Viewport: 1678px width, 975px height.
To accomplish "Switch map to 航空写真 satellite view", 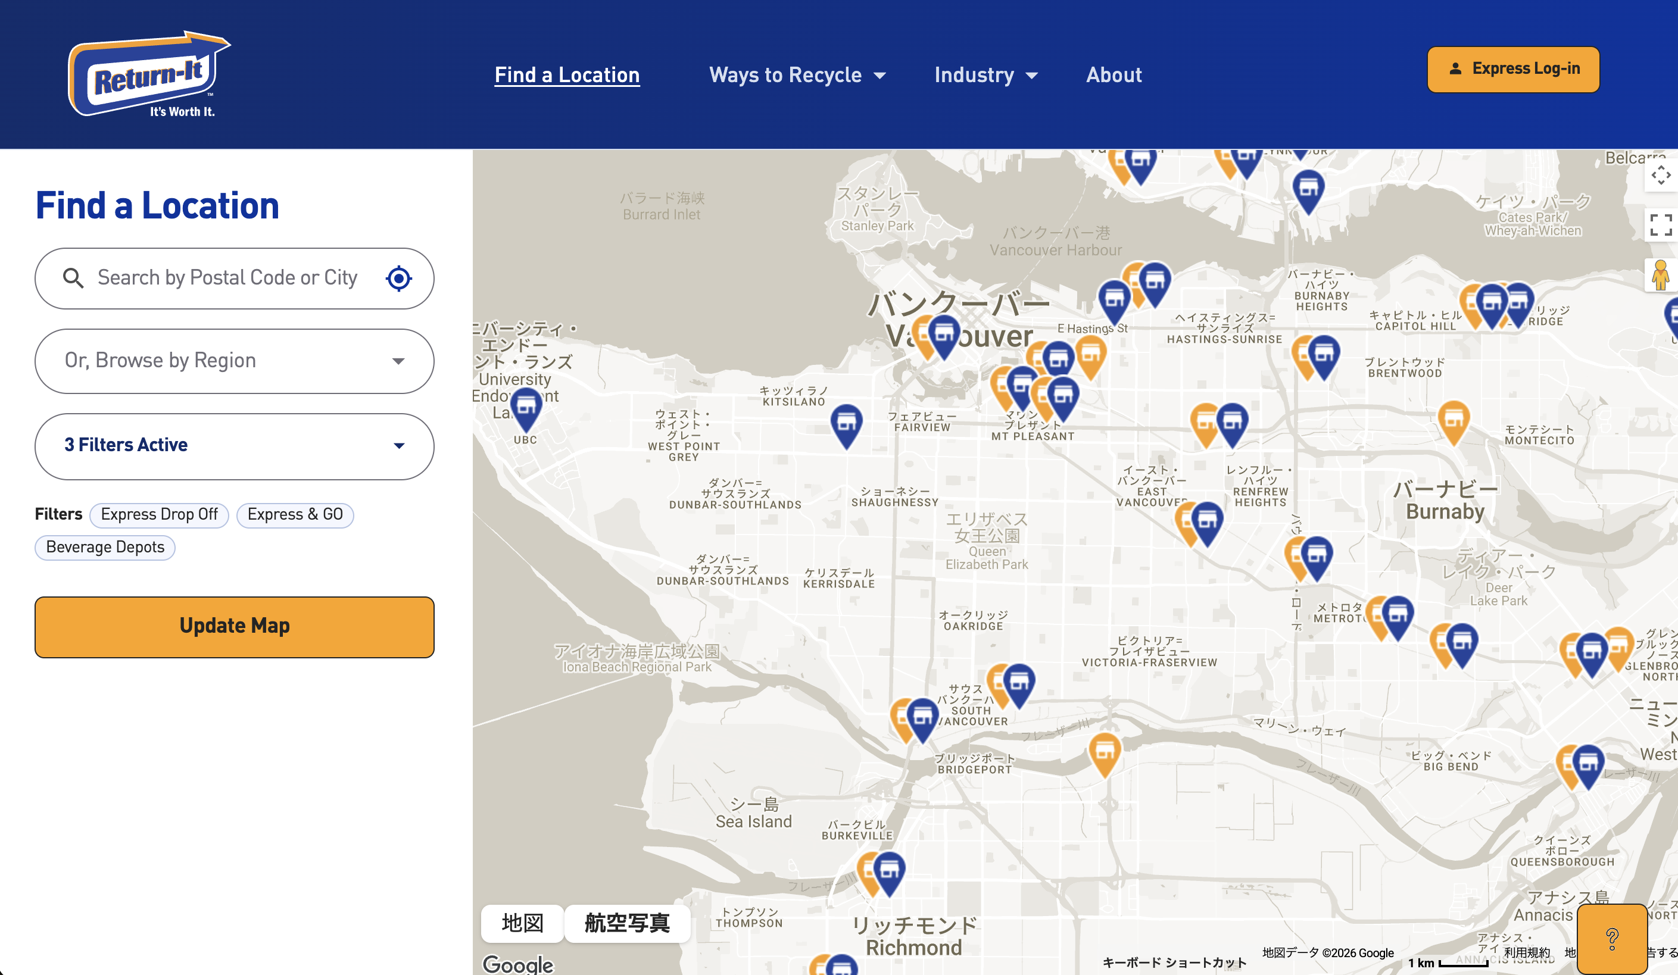I will pos(626,923).
